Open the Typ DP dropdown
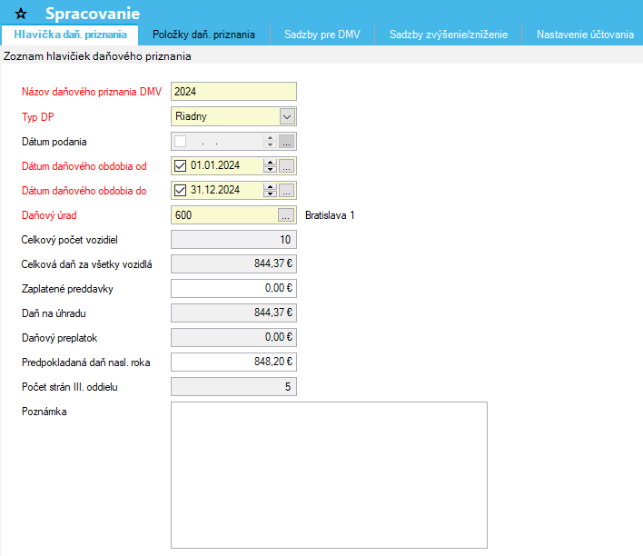 (287, 116)
